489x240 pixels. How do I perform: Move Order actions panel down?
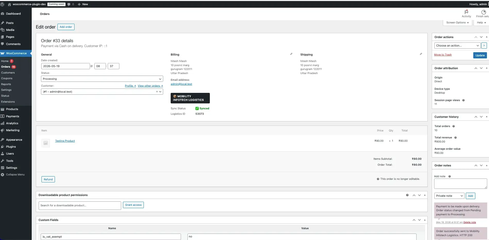click(481, 37)
